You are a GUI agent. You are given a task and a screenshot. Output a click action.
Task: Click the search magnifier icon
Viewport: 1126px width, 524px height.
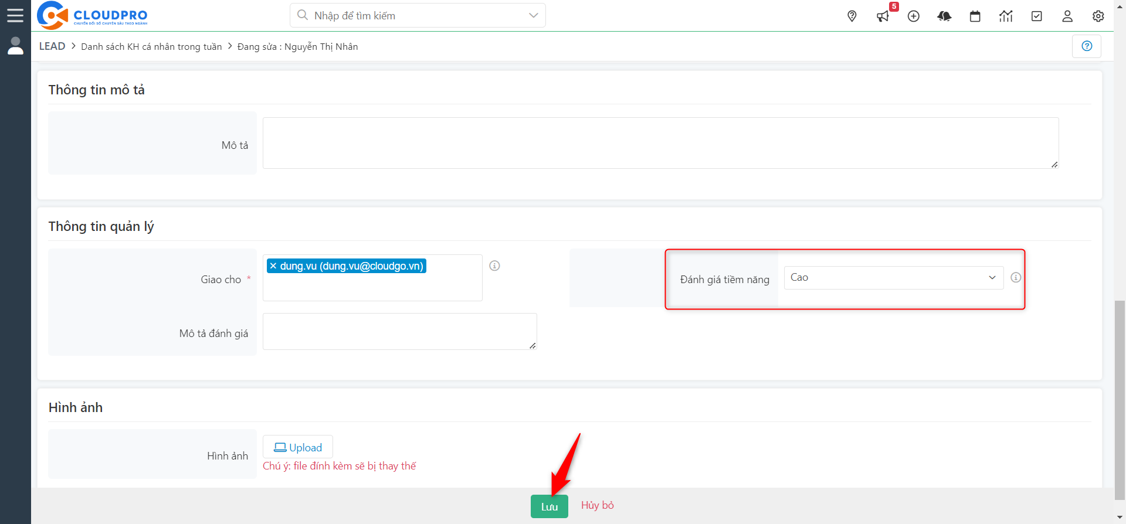[303, 15]
